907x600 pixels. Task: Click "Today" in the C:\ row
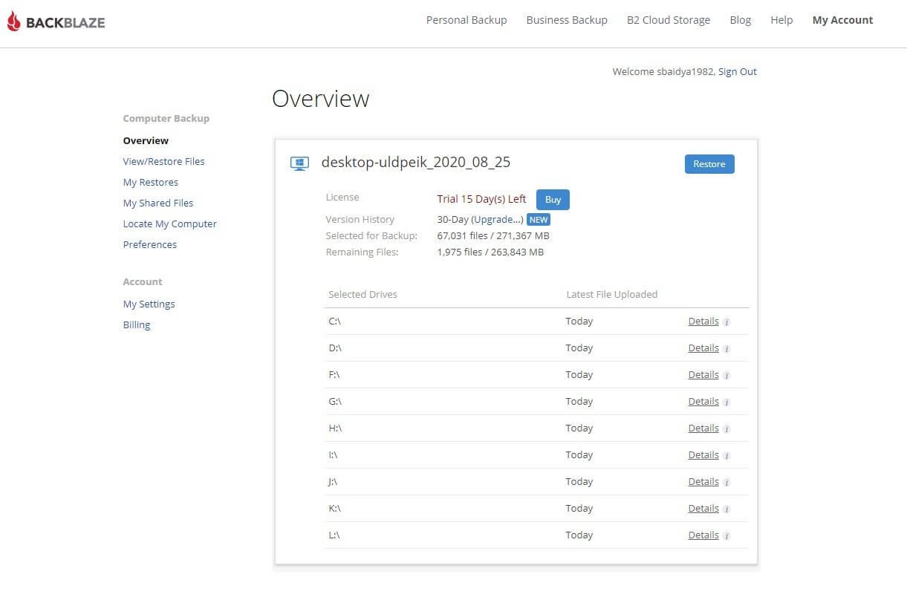tap(579, 322)
